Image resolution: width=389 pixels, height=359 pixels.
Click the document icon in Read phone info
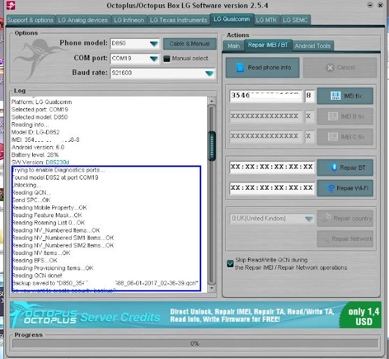coord(240,68)
